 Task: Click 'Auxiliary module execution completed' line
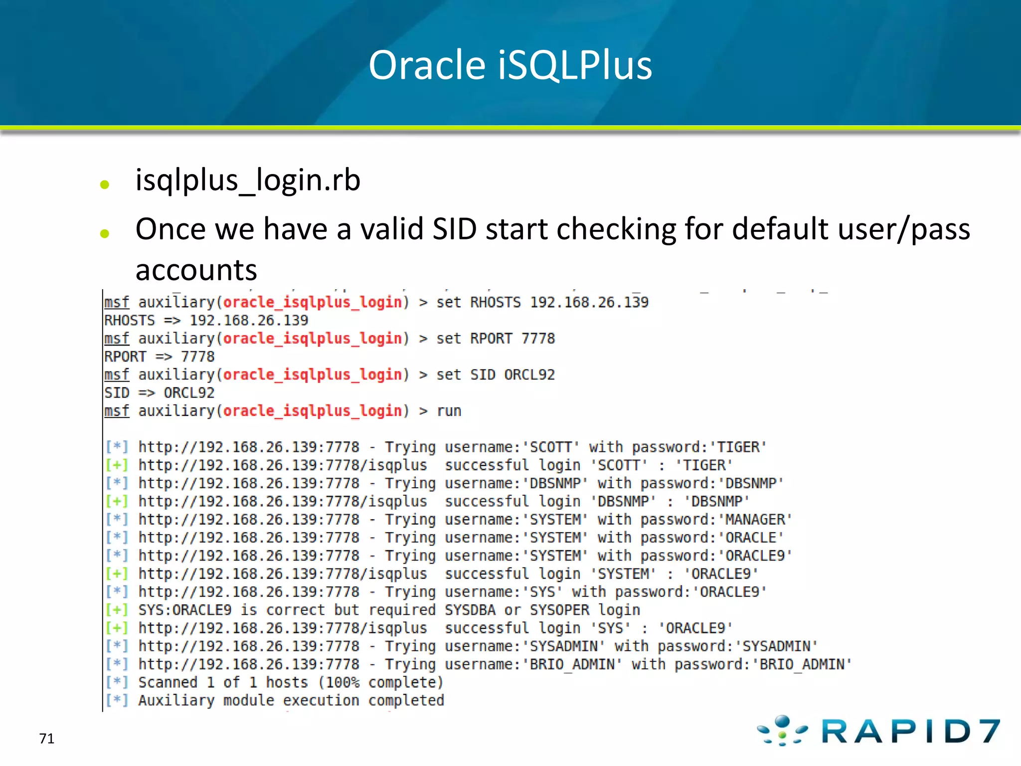pyautogui.click(x=274, y=700)
